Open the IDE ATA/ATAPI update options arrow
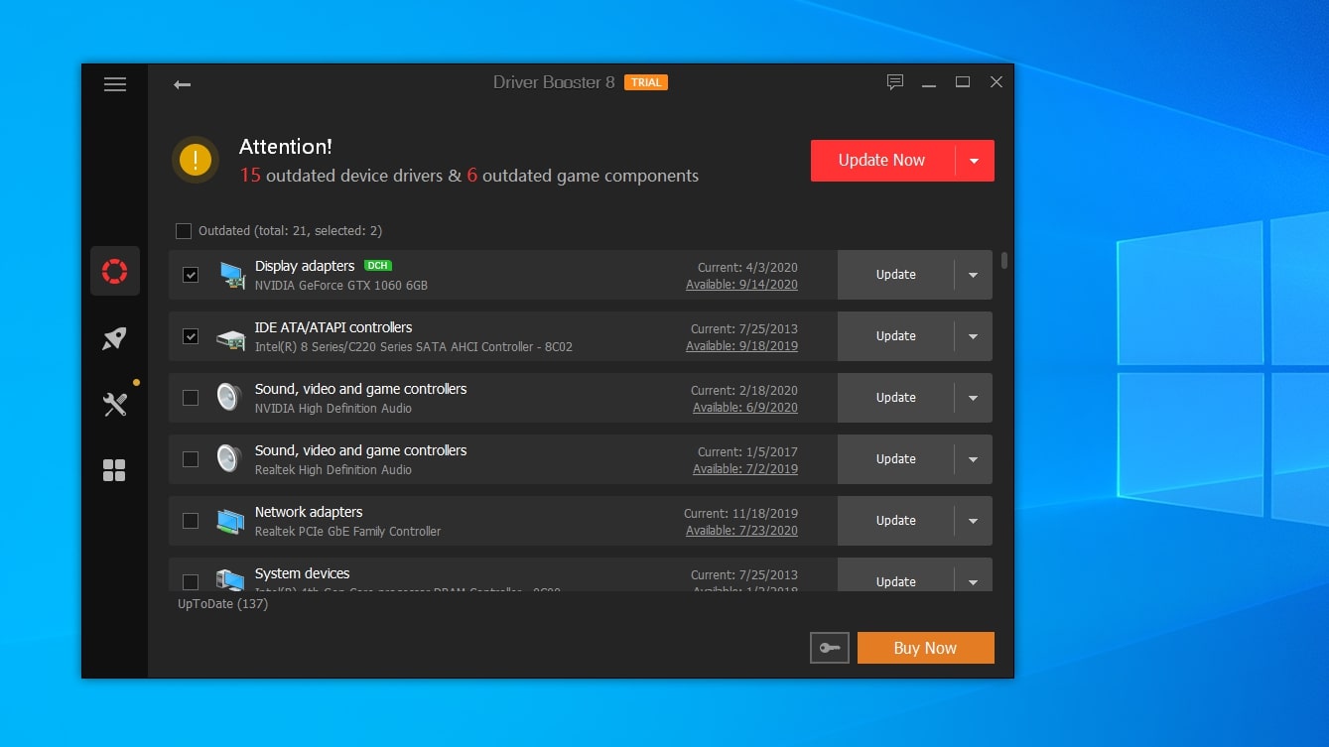Image resolution: width=1329 pixels, height=747 pixels. point(973,336)
